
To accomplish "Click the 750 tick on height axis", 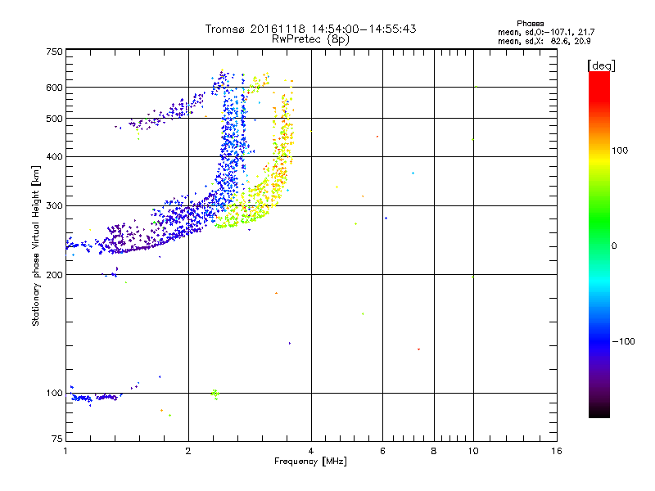I will (x=54, y=51).
